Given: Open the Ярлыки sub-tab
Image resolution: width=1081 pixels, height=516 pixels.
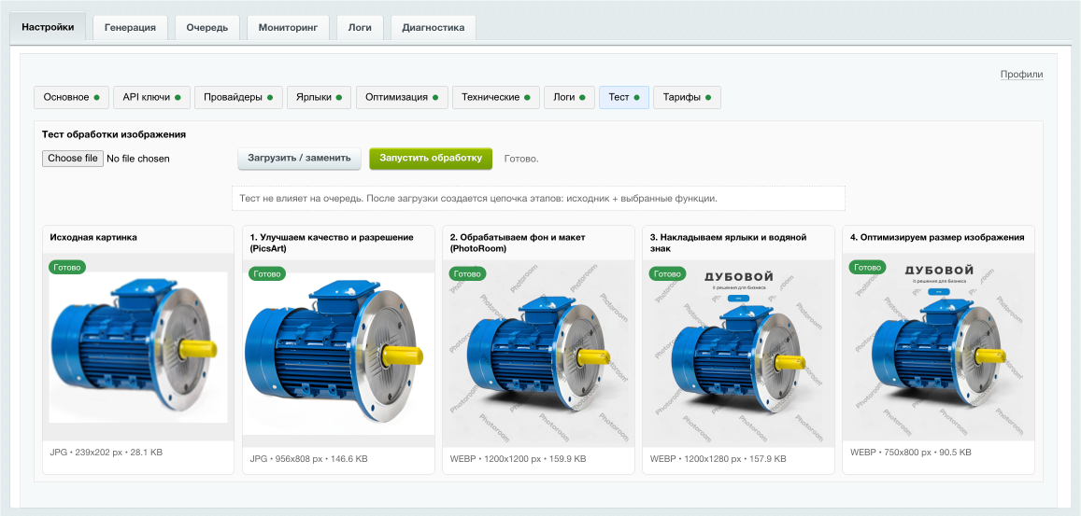Looking at the screenshot, I should [x=320, y=97].
